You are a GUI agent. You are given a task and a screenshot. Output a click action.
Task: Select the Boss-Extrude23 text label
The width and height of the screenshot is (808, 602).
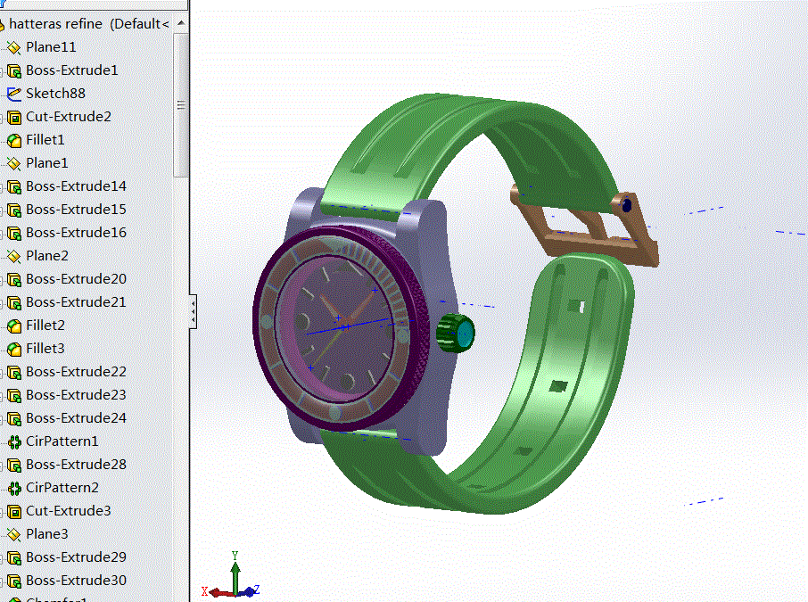coord(76,395)
